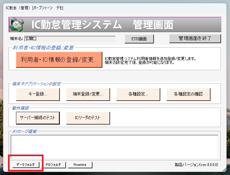Screen dimensions: 230x175
Task: Open the 打刻画面 screen
Action: [x=139, y=39]
